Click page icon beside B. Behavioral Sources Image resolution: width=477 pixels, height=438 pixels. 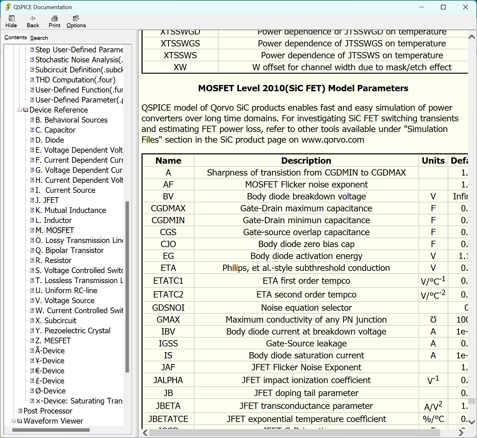point(32,120)
